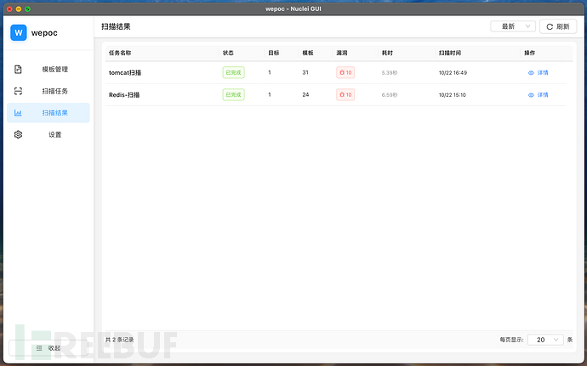Click 已完成 status tag of tomcat扫描

[x=234, y=72]
